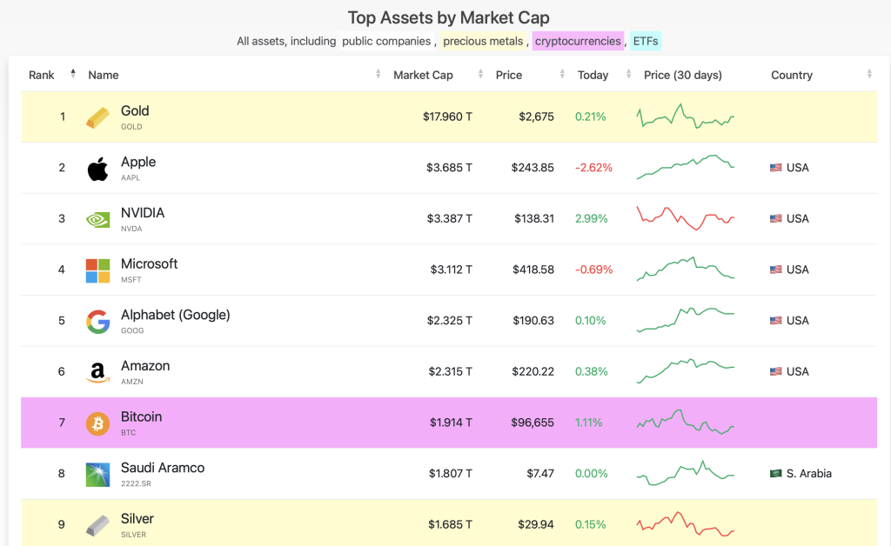Click Gold market cap $17.960 T
Viewport: 891px width, 546px height.
tap(447, 117)
